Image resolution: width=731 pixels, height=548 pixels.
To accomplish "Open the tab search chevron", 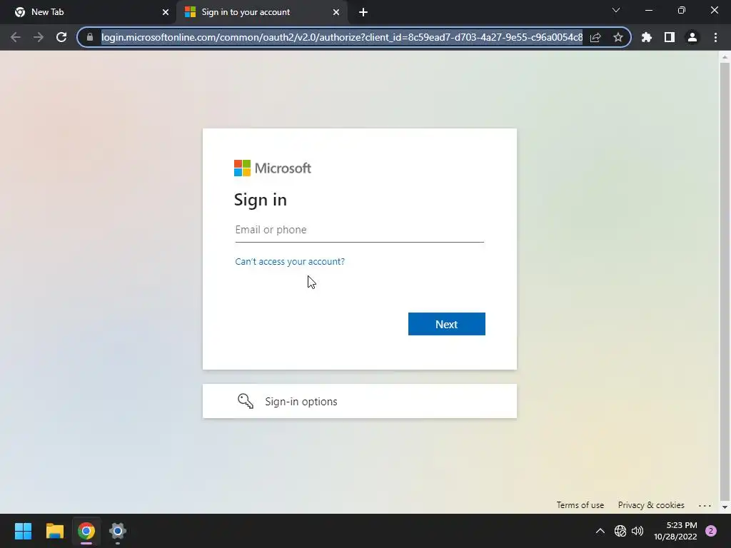I will [x=616, y=10].
